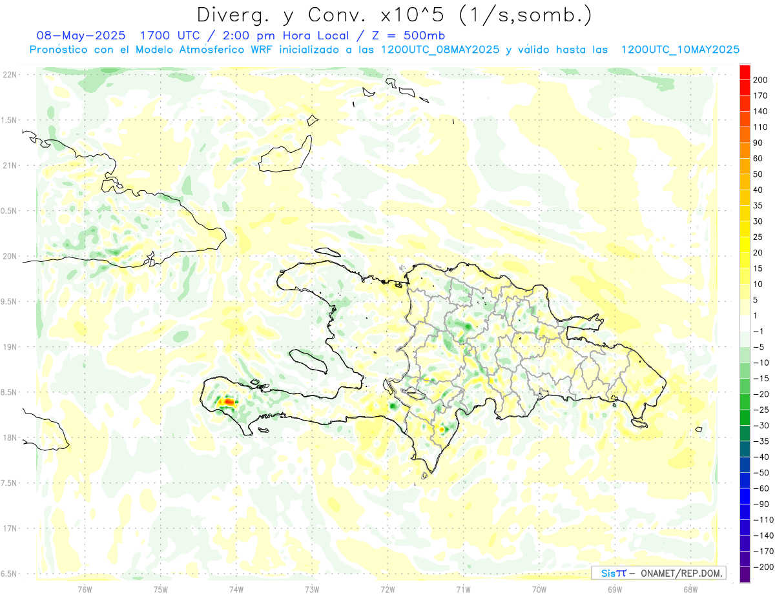This screenshot has width=775, height=598.
Task: Click the '-60' color scale value
Action: [760, 488]
